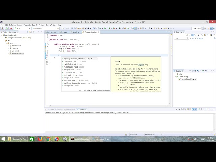
Task: Open the Refactor menu
Action: click(x=12, y=25)
